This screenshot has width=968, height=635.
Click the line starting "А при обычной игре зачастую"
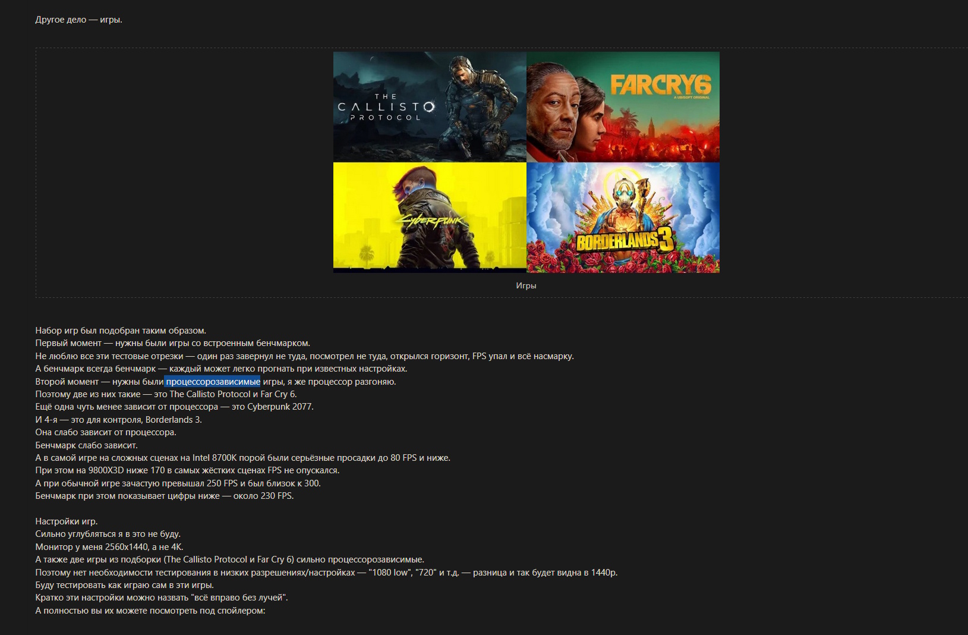[x=178, y=483]
